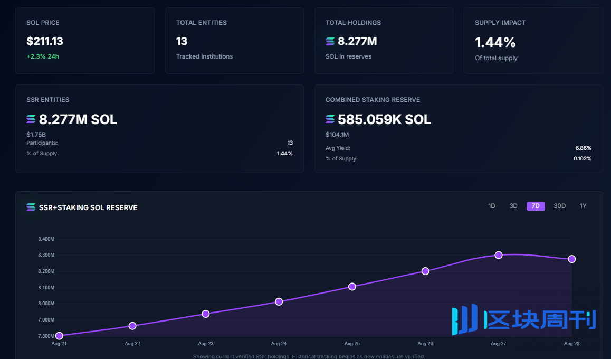Switch chart to 3D range
Screen dimensions: 611x359
click(x=513, y=206)
